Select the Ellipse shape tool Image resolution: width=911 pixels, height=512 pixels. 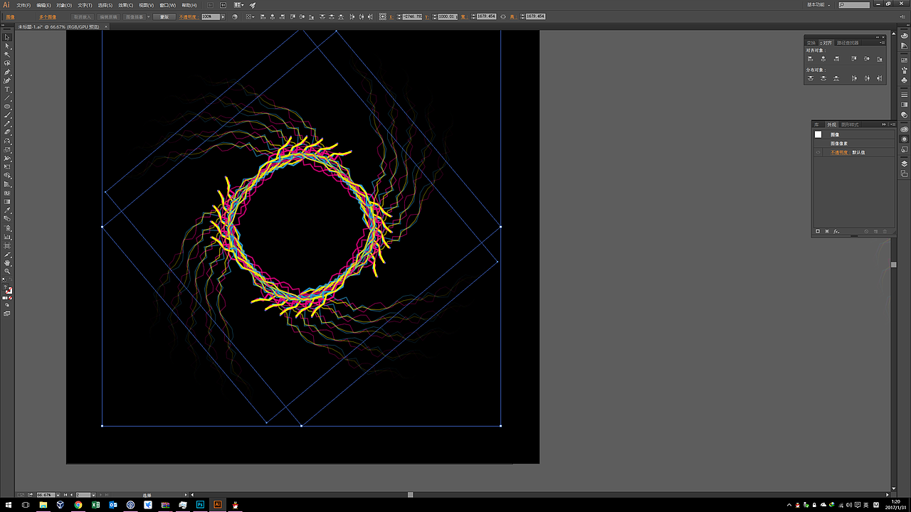click(7, 107)
